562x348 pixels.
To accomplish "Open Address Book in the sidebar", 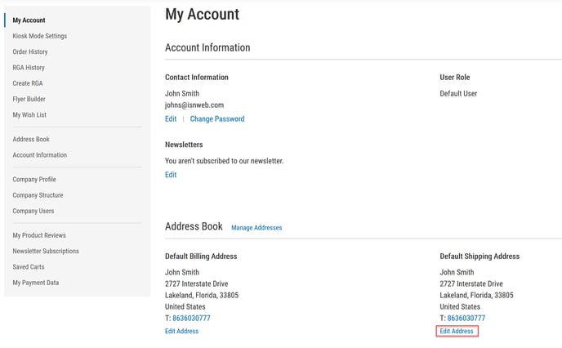I will tap(31, 140).
